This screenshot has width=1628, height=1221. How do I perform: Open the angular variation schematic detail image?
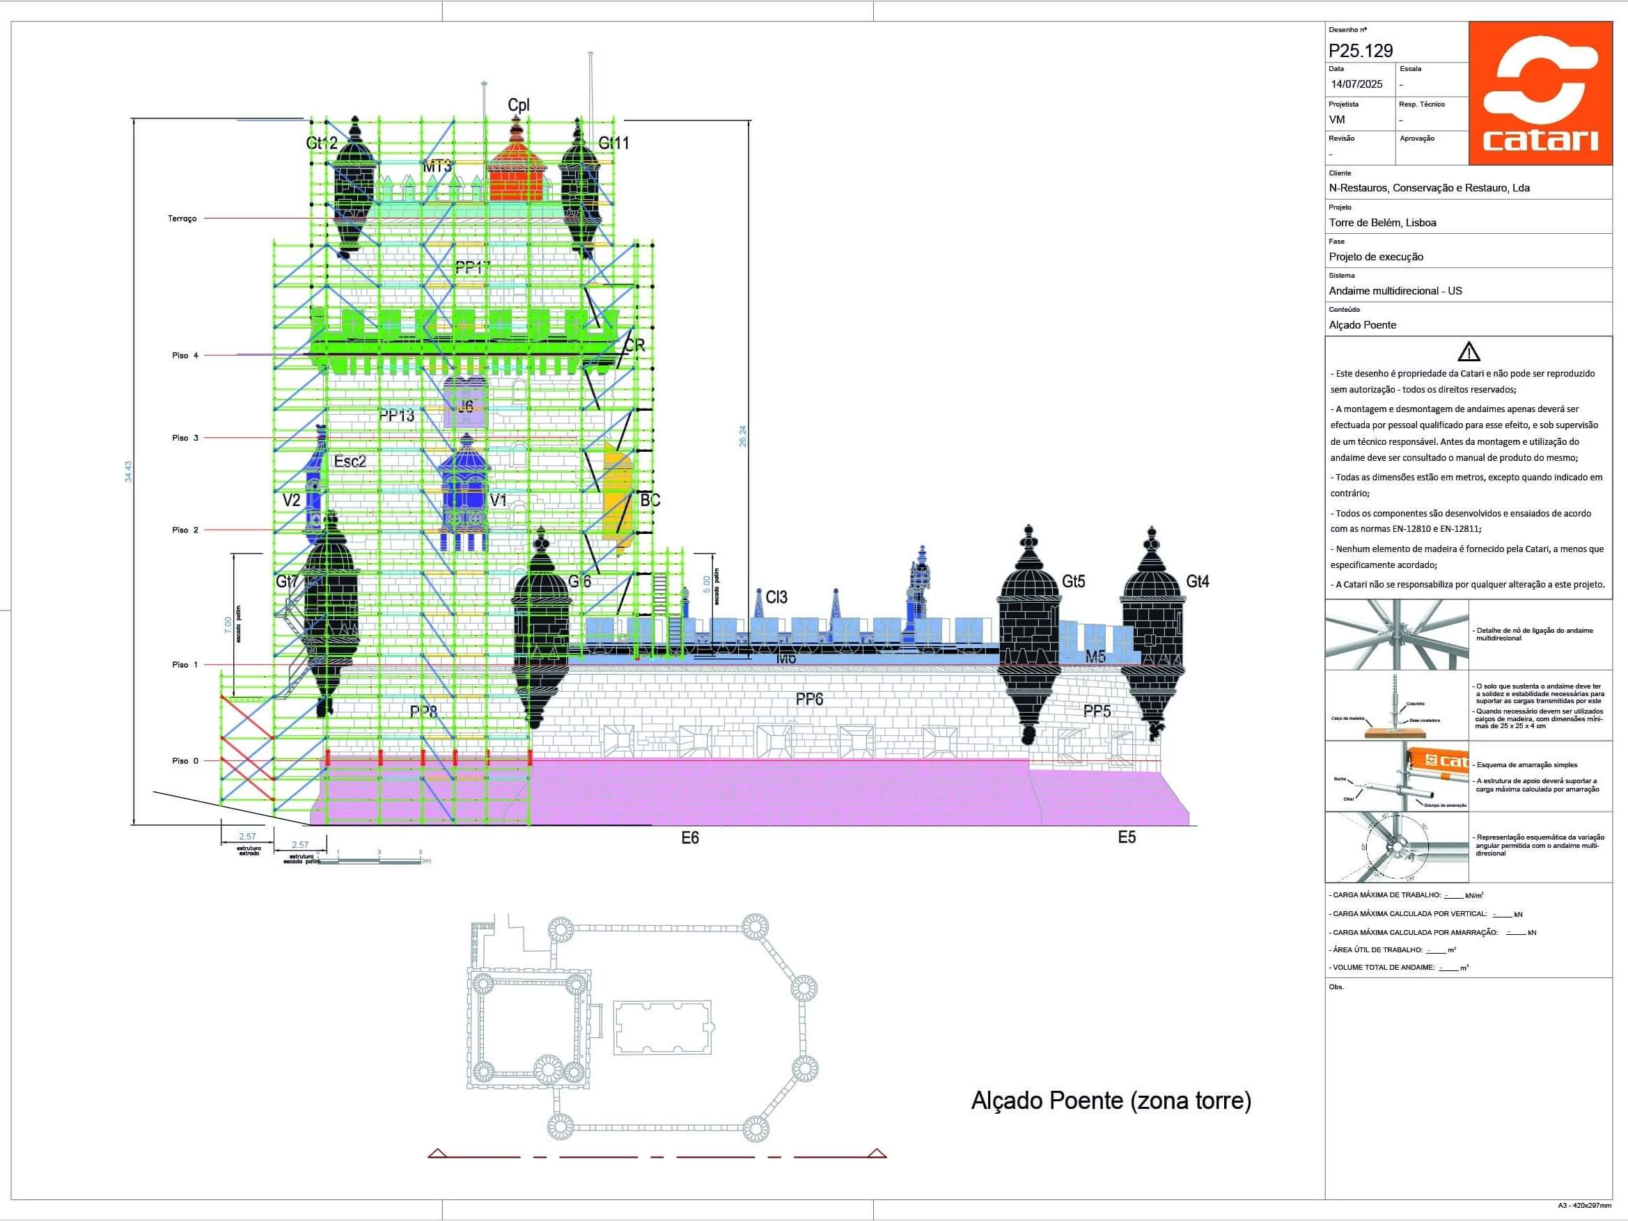point(1397,847)
